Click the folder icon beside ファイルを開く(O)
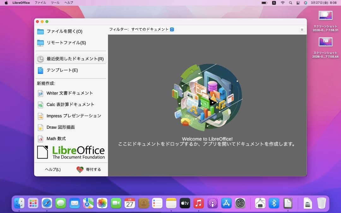341x213 pixels. [x=40, y=32]
